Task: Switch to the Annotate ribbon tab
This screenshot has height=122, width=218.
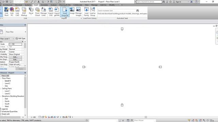Action: pos(44,5)
